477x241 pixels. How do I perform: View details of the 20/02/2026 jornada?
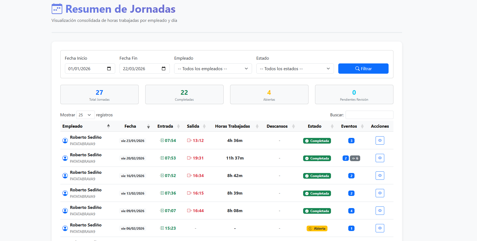pyautogui.click(x=380, y=158)
